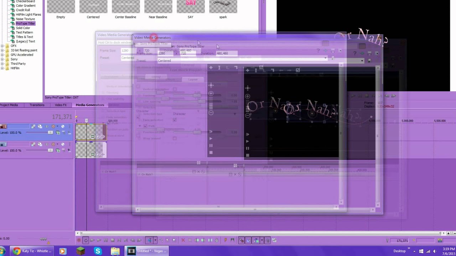The width and height of the screenshot is (456, 256).
Task: Open Skype from the taskbar
Action: pyautogui.click(x=98, y=251)
